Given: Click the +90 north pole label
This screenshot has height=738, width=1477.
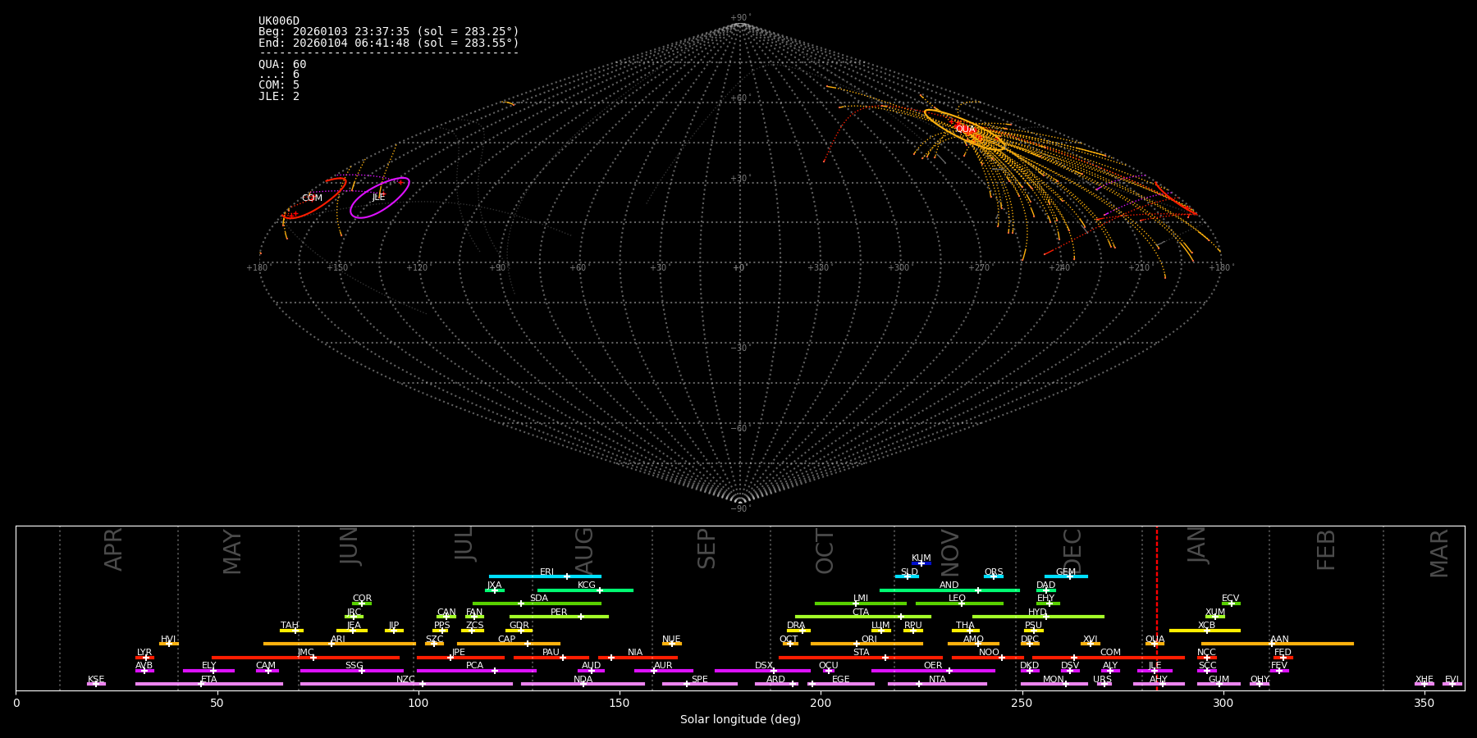Looking at the screenshot, I should [x=739, y=18].
